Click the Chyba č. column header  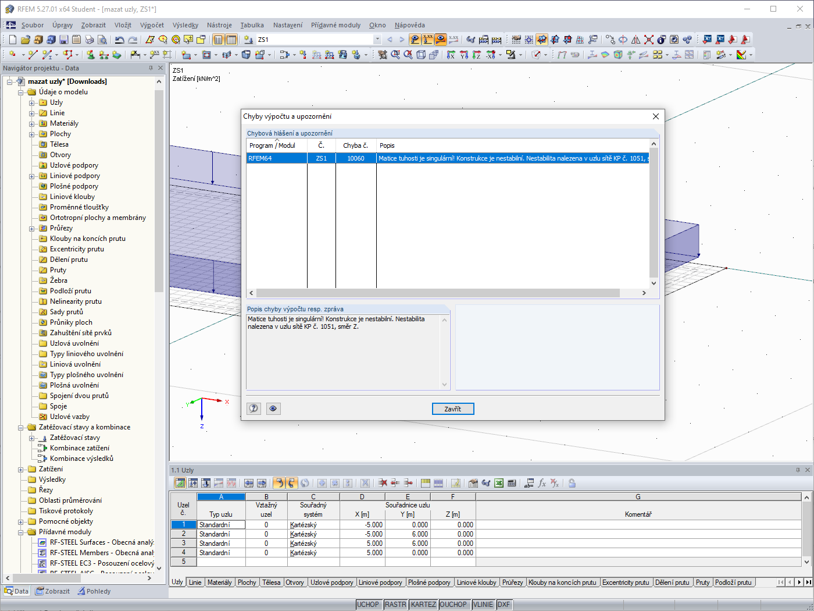(x=356, y=145)
